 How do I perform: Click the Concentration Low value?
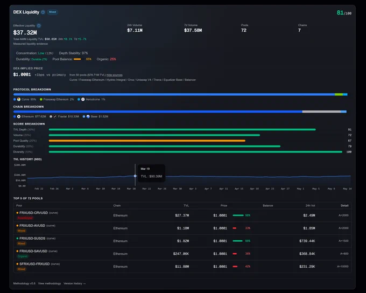tap(41, 53)
